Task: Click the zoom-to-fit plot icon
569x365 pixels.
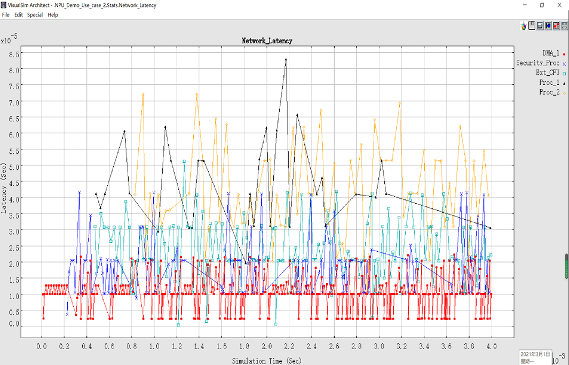Action: 564,26
